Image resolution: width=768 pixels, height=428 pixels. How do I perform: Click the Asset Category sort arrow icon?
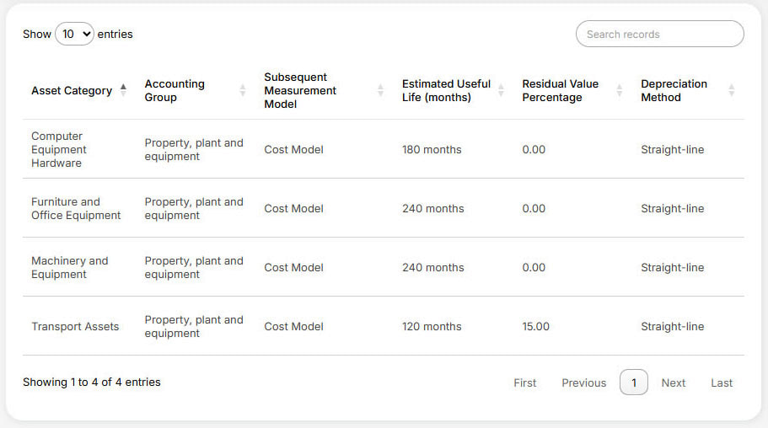tap(124, 90)
